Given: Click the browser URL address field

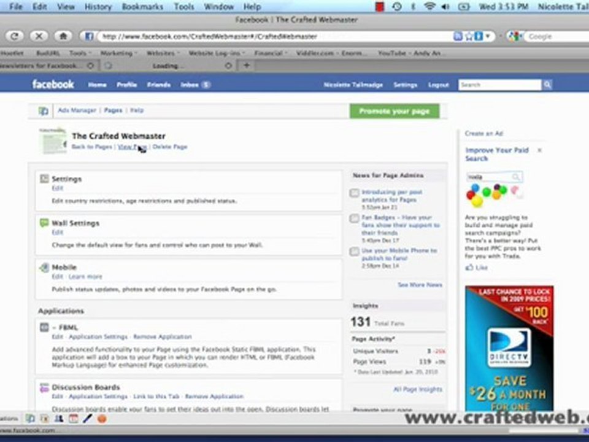Looking at the screenshot, I should tap(275, 36).
